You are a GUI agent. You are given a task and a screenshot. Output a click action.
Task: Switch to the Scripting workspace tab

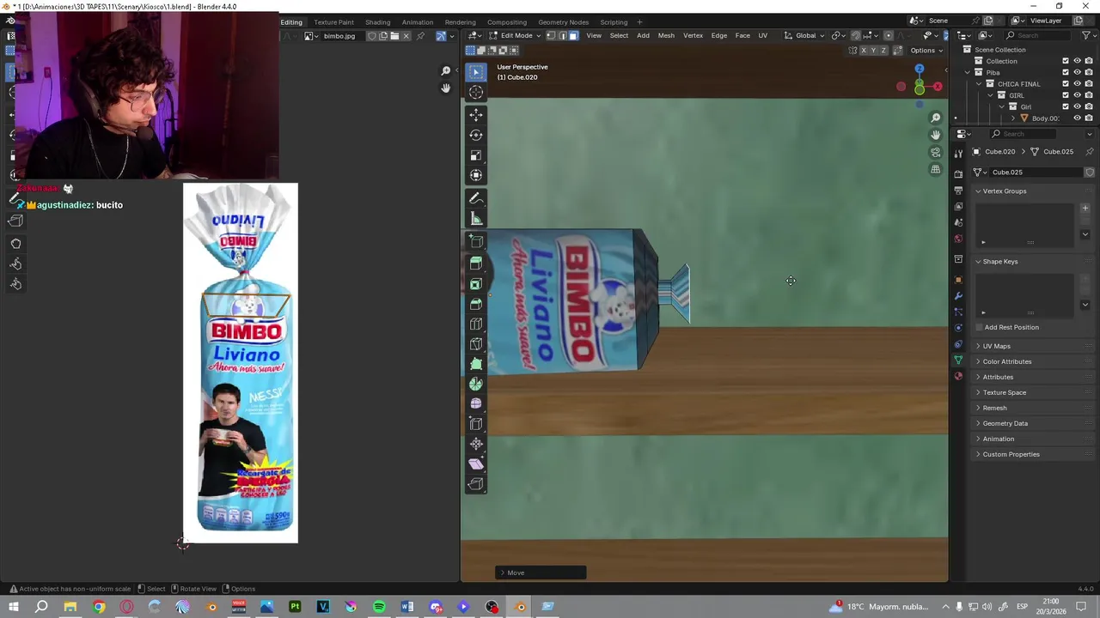(614, 22)
